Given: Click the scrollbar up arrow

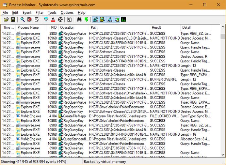Looking at the screenshot, I should pos(223,27).
